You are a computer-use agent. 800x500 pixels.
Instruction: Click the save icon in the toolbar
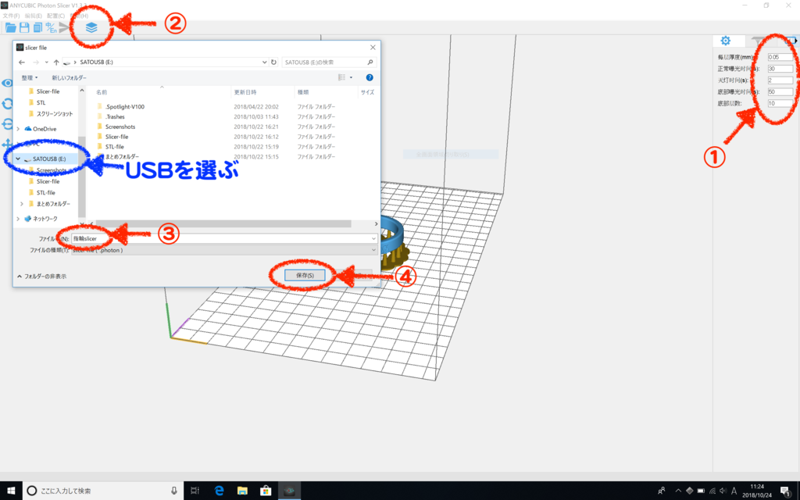coord(24,27)
